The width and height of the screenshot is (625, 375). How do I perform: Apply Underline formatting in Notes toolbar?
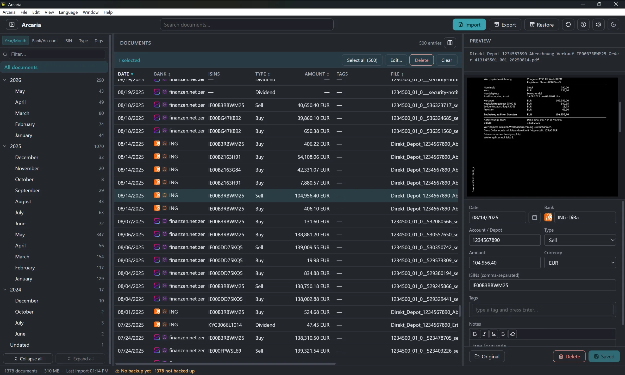pos(493,334)
